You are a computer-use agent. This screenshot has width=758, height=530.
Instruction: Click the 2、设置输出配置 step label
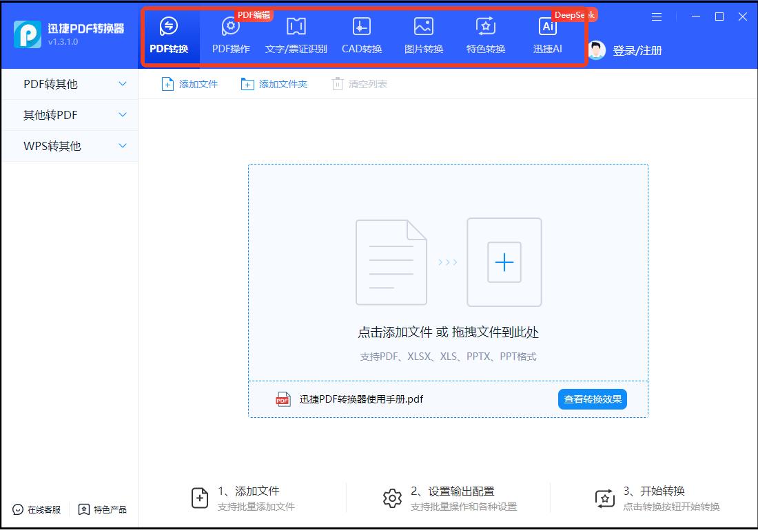pyautogui.click(x=453, y=491)
